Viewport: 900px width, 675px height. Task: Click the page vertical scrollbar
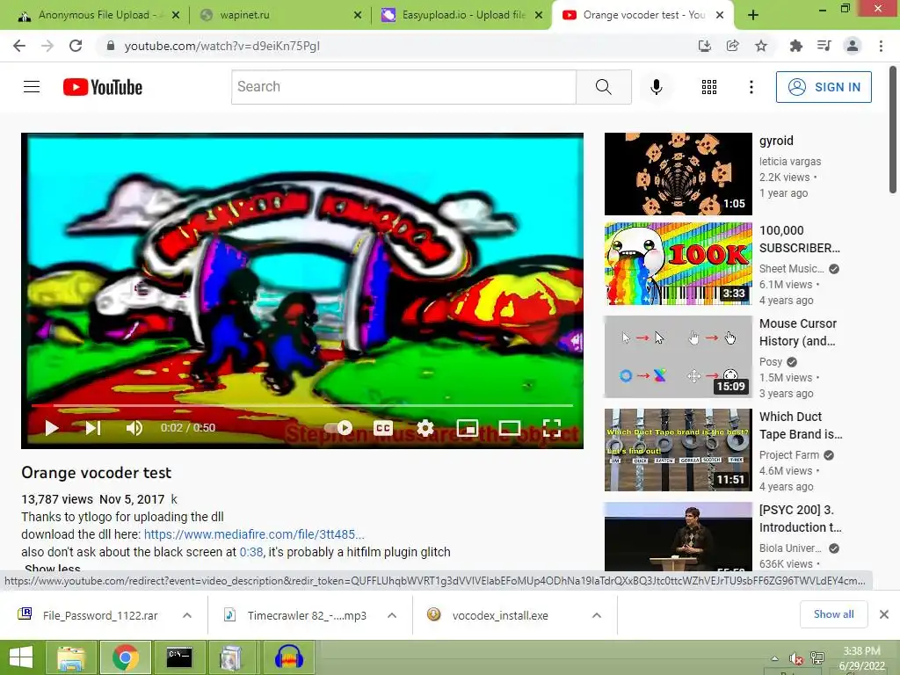click(893, 130)
